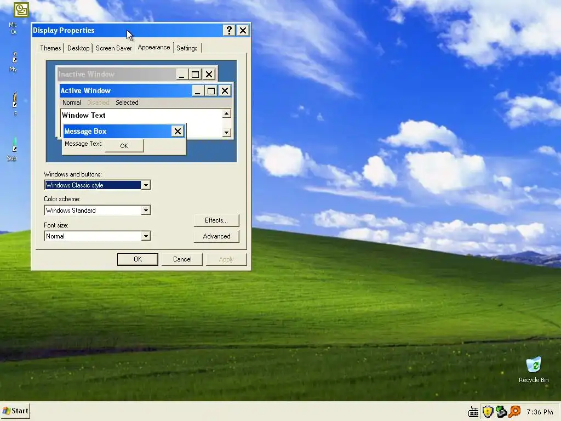Click the keyboard icon in the taskbar
Image resolution: width=561 pixels, height=421 pixels.
(x=473, y=412)
